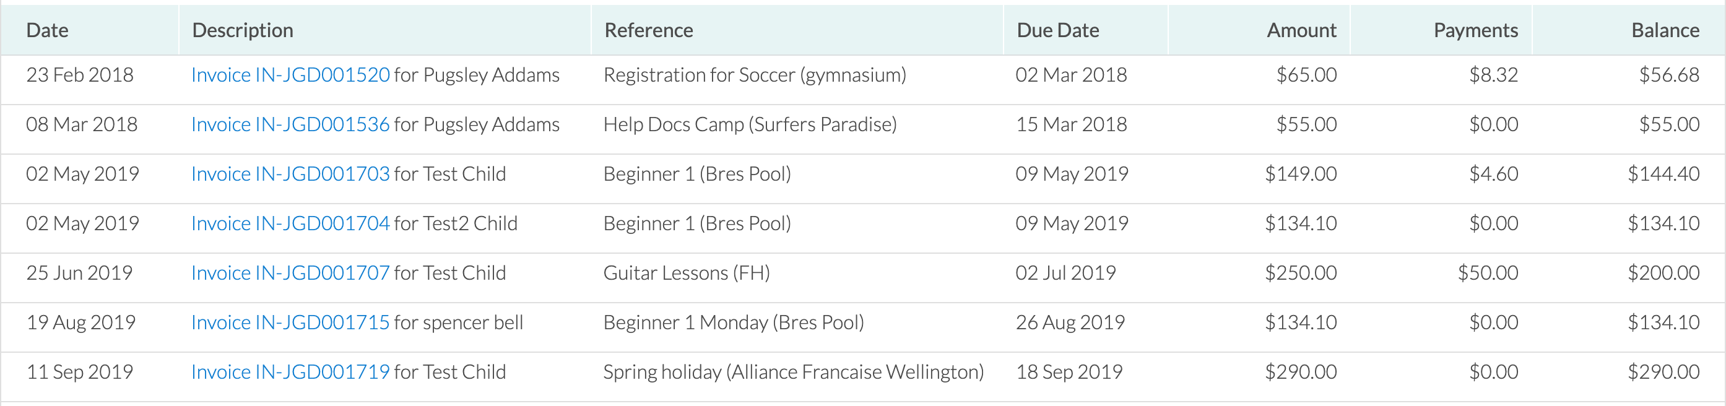Click the Balance column header
Viewport: 1726px width, 406px height.
tap(1665, 30)
